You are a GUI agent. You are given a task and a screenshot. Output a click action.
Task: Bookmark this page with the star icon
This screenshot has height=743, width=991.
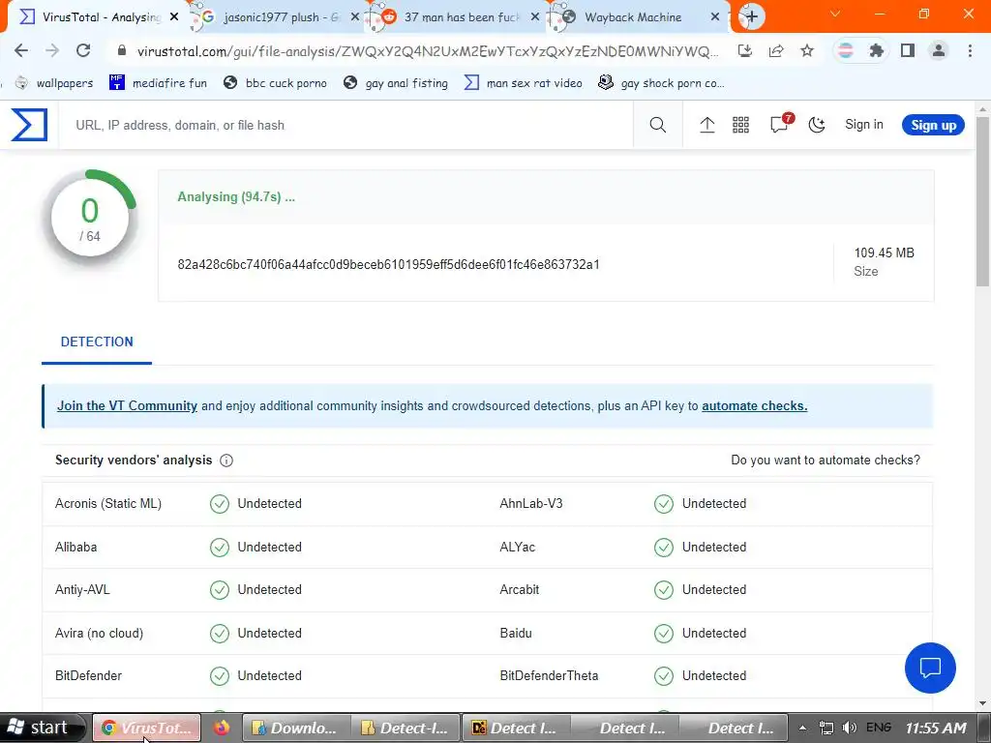[807, 50]
